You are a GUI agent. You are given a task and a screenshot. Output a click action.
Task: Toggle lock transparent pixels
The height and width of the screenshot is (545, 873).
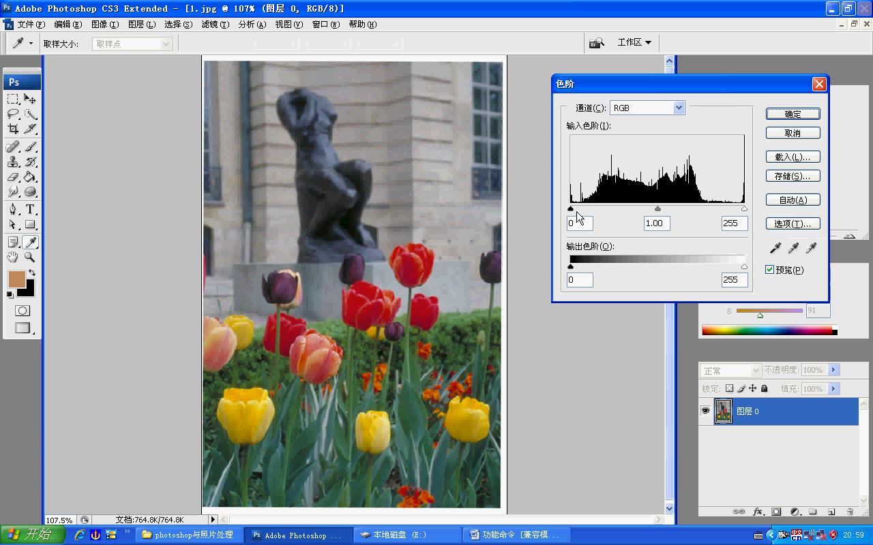(729, 388)
